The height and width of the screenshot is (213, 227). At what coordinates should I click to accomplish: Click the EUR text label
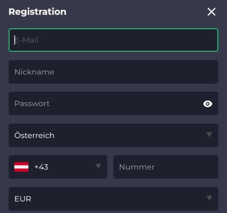(23, 199)
